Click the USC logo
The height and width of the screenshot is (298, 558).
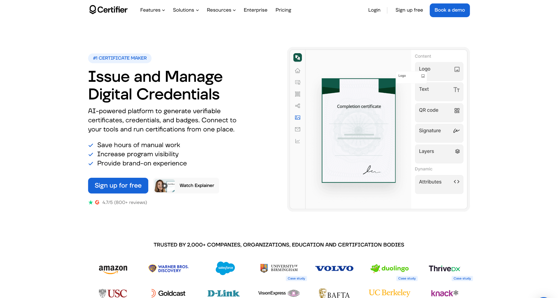click(x=113, y=293)
